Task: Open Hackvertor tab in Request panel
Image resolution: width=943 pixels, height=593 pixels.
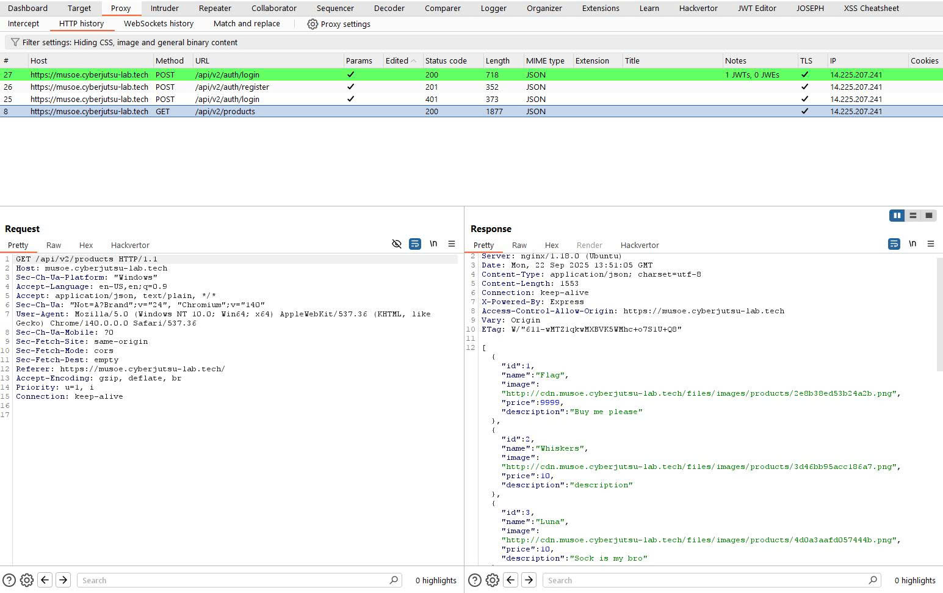Action: pos(130,245)
